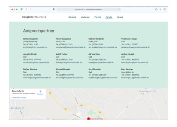Click the red Kaiserstraße map pin
Image resolution: width=177 pixels, height=127 pixels.
click(x=88, y=119)
